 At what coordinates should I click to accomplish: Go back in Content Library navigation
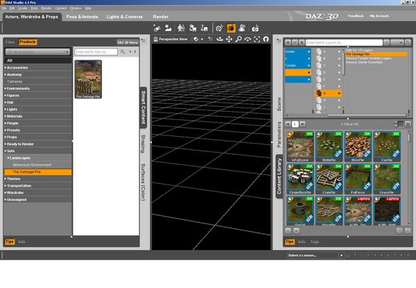coord(288,42)
